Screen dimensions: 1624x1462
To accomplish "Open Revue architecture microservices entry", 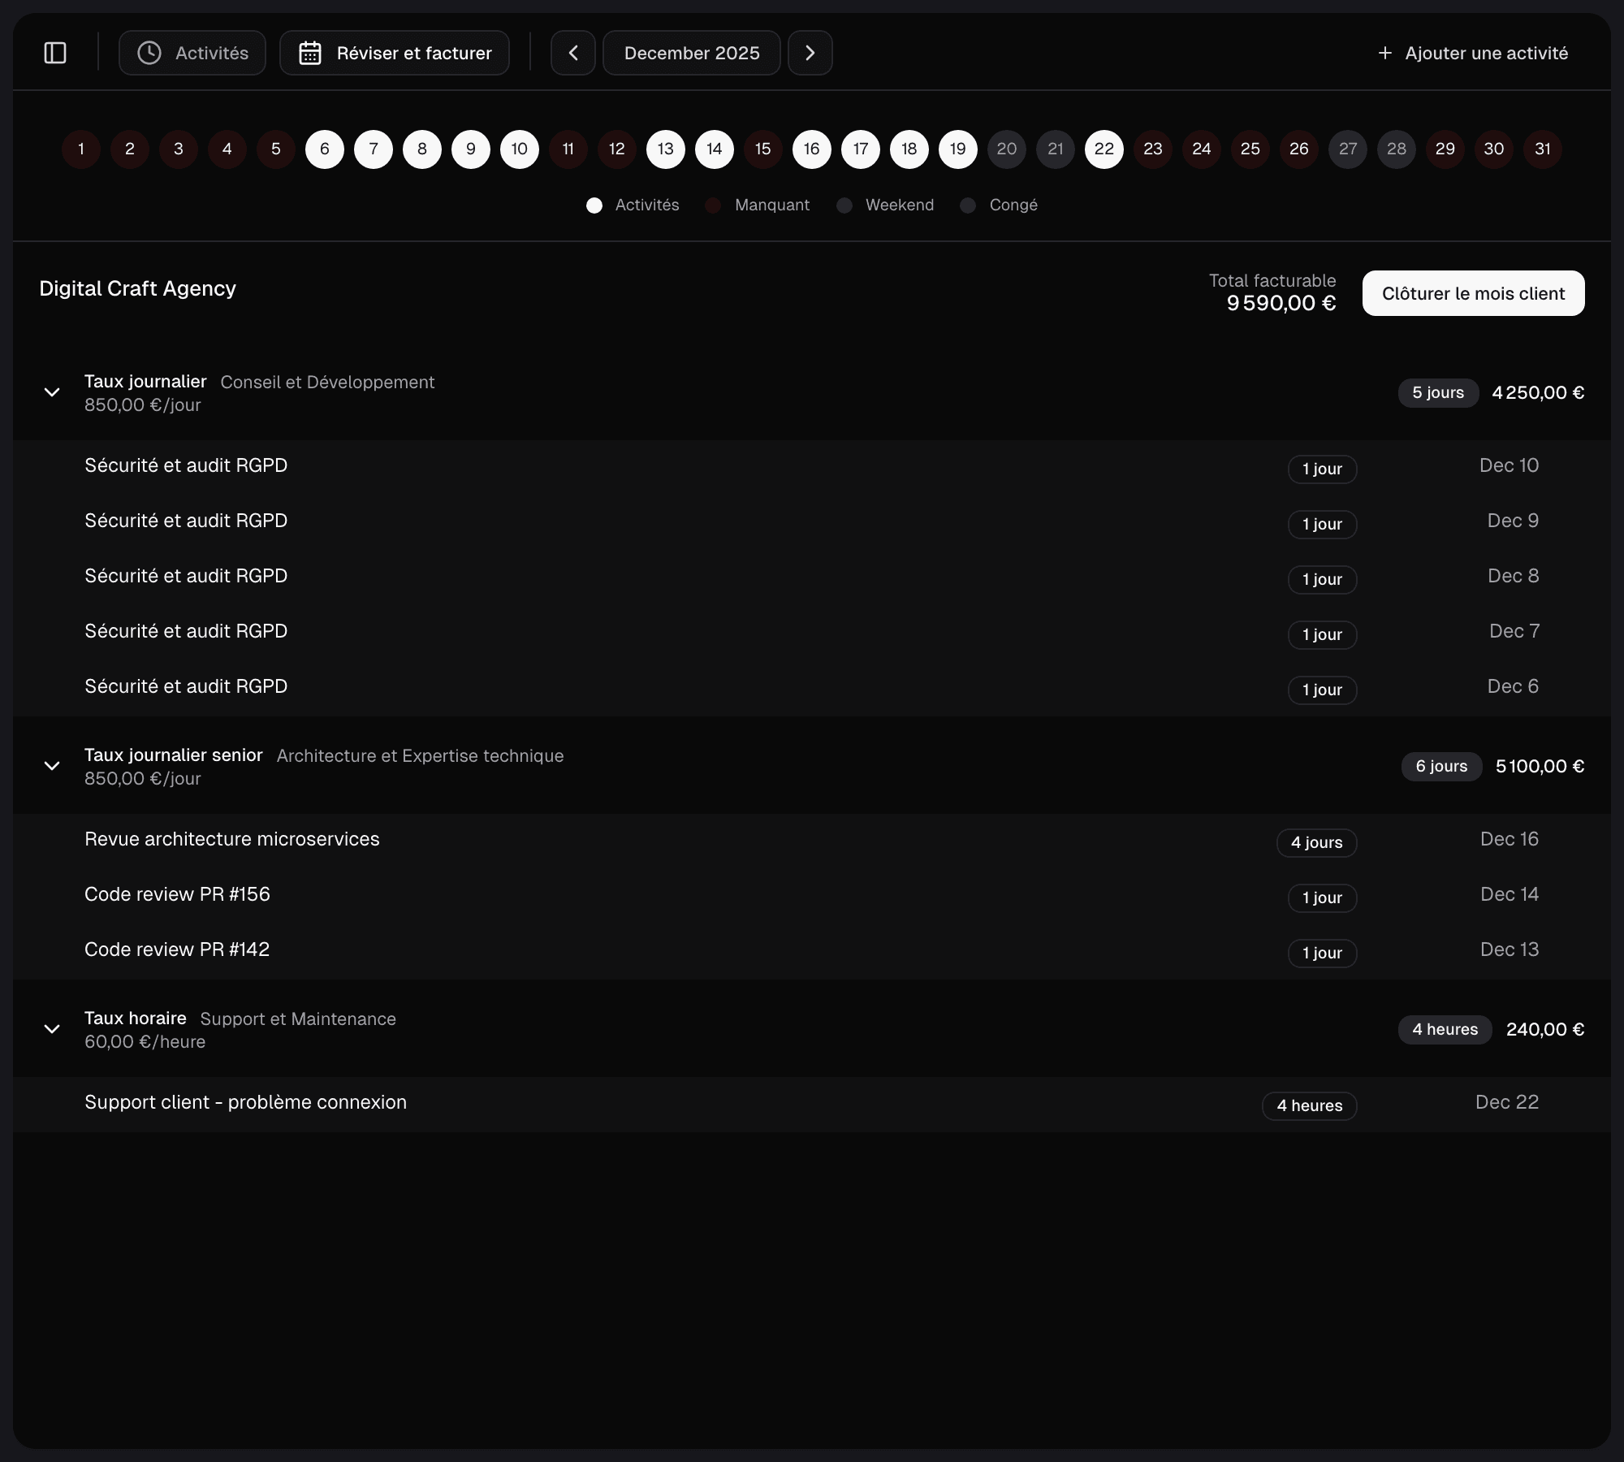I will 232,839.
